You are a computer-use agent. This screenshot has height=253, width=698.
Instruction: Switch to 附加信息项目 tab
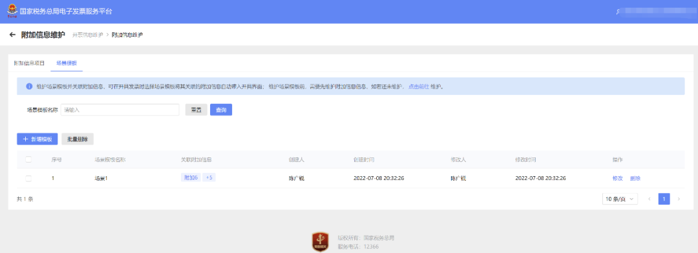pos(29,63)
